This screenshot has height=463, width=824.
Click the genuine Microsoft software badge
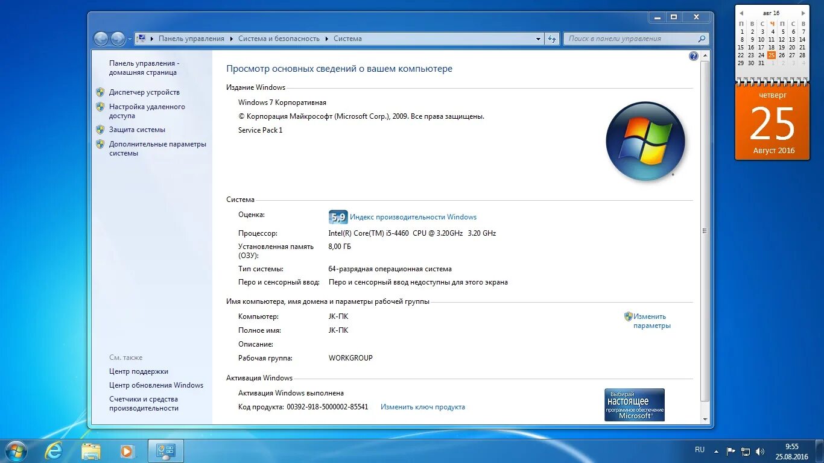pyautogui.click(x=635, y=405)
